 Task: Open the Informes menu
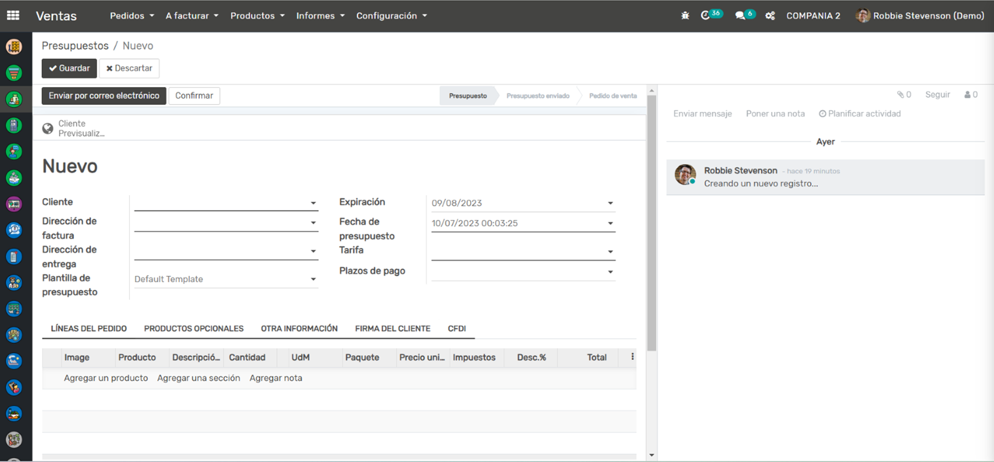click(320, 16)
